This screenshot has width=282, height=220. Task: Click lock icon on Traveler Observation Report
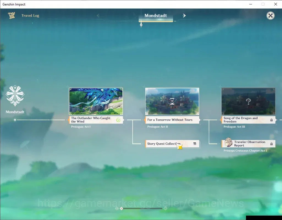271,144
